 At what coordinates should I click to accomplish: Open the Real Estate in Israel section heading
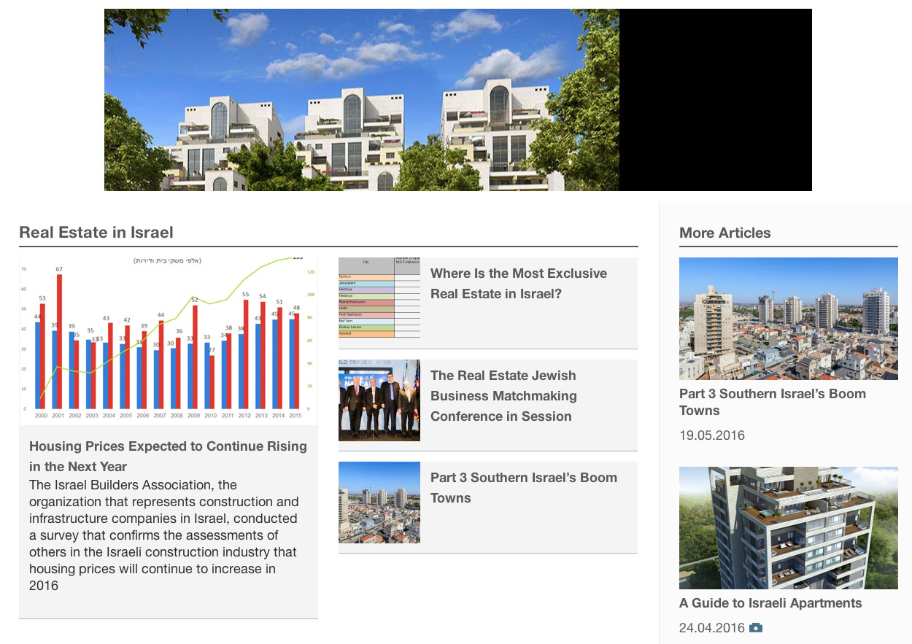point(96,233)
